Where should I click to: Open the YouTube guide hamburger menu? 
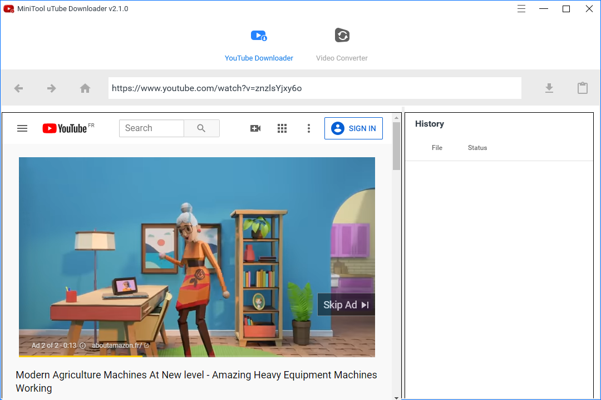click(x=22, y=128)
